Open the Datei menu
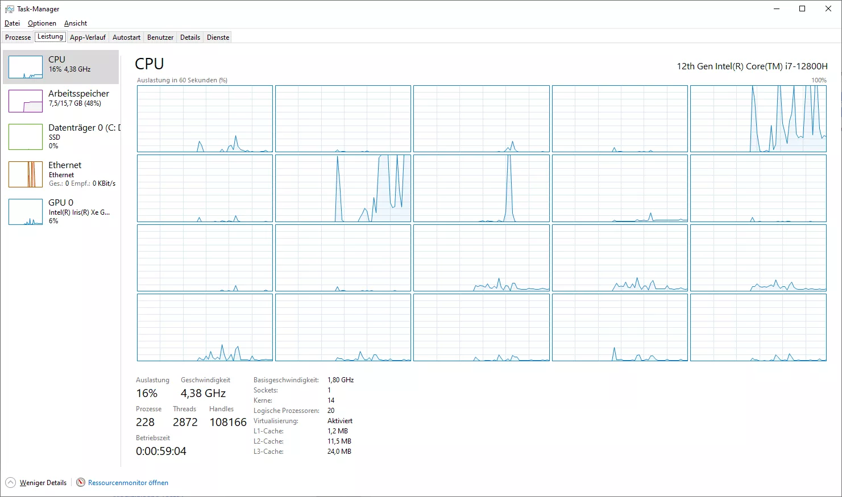The image size is (842, 497). click(x=12, y=23)
